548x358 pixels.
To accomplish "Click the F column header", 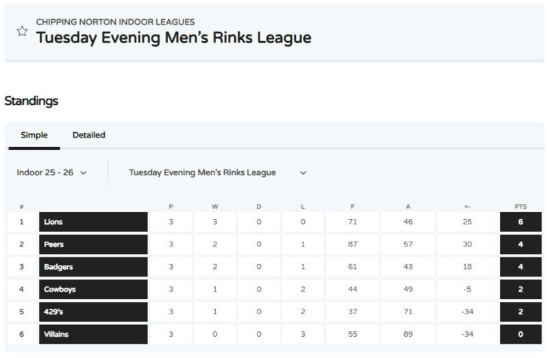I will click(353, 206).
